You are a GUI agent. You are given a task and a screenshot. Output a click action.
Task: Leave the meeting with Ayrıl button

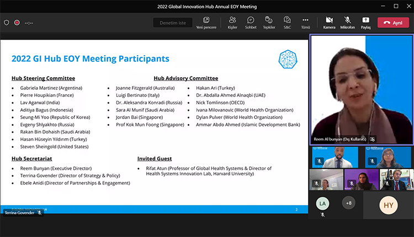(393, 23)
